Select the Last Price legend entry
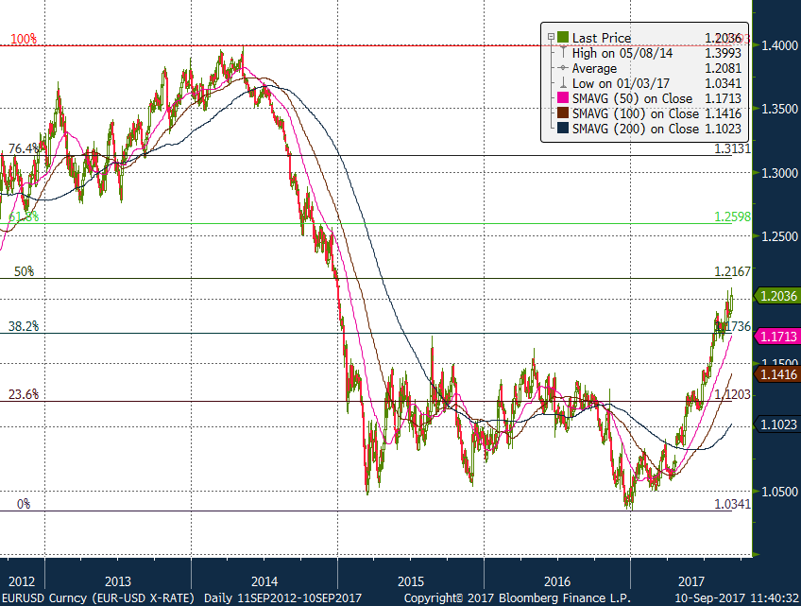 point(604,38)
